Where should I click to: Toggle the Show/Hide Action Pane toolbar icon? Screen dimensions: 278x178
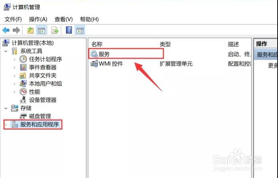(x=80, y=30)
